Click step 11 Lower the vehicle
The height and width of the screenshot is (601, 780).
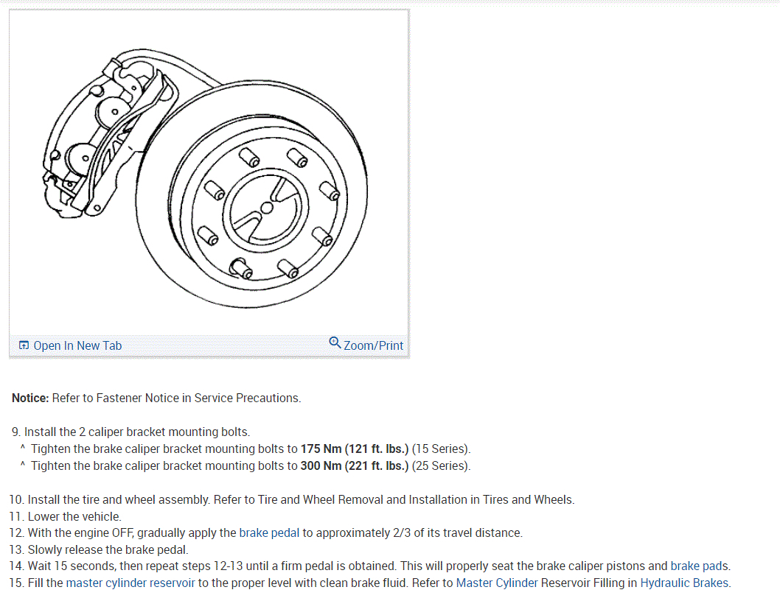click(65, 516)
